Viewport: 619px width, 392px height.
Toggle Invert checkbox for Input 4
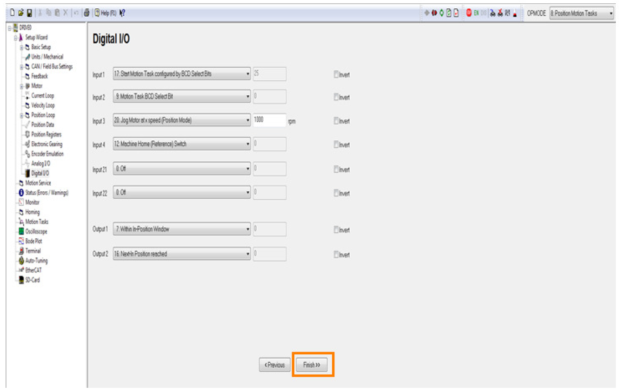[x=336, y=145]
